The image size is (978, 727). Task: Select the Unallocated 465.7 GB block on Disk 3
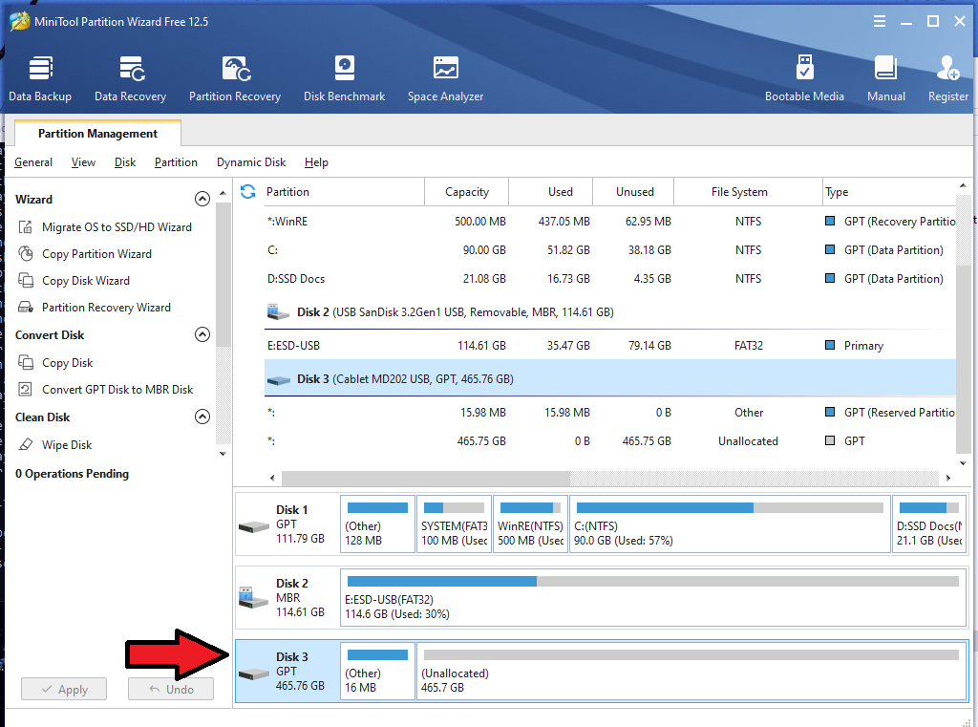coord(691,672)
